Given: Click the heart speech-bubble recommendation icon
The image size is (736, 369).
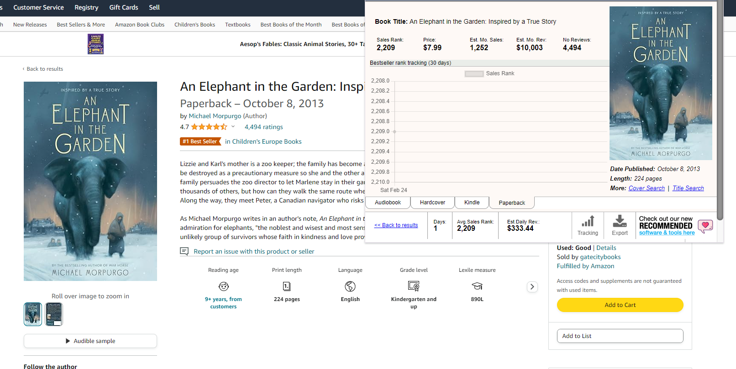Looking at the screenshot, I should [x=705, y=226].
